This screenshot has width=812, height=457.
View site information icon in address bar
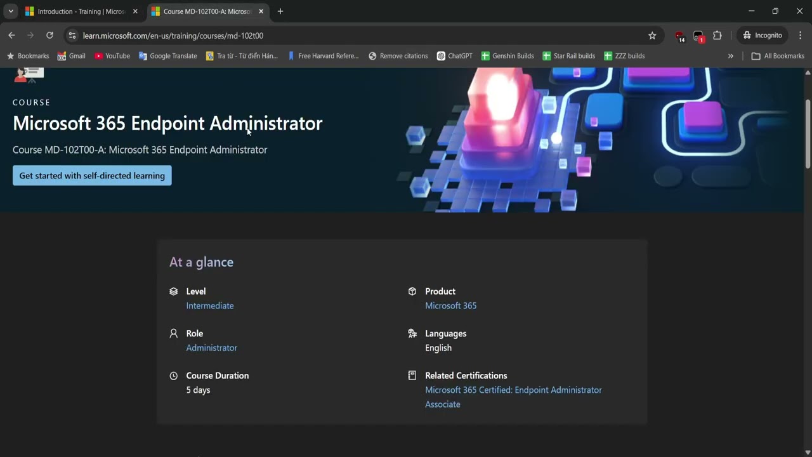point(72,36)
